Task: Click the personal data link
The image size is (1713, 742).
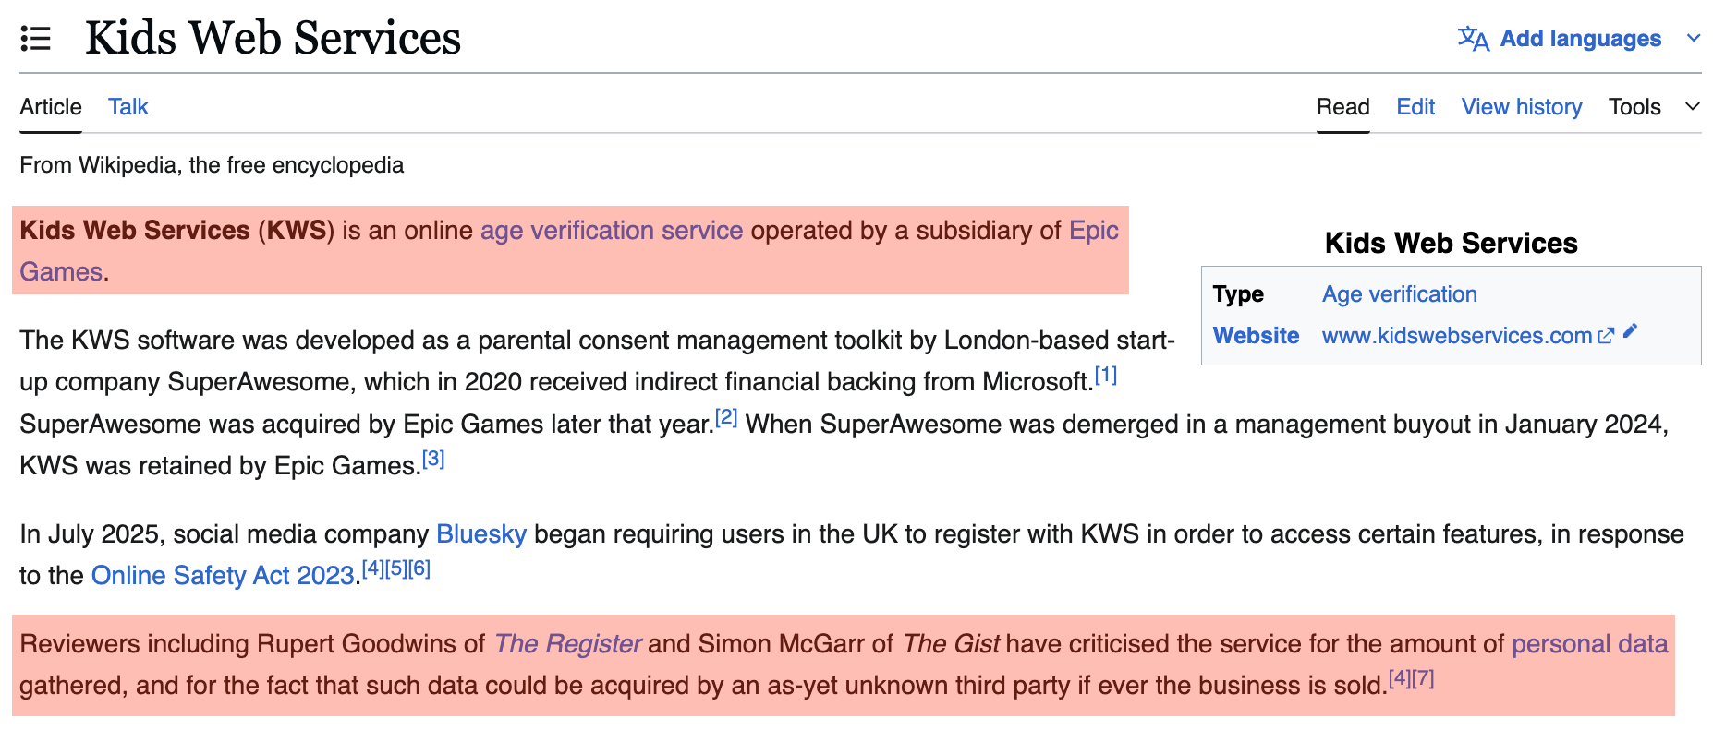Action: pyautogui.click(x=1589, y=644)
